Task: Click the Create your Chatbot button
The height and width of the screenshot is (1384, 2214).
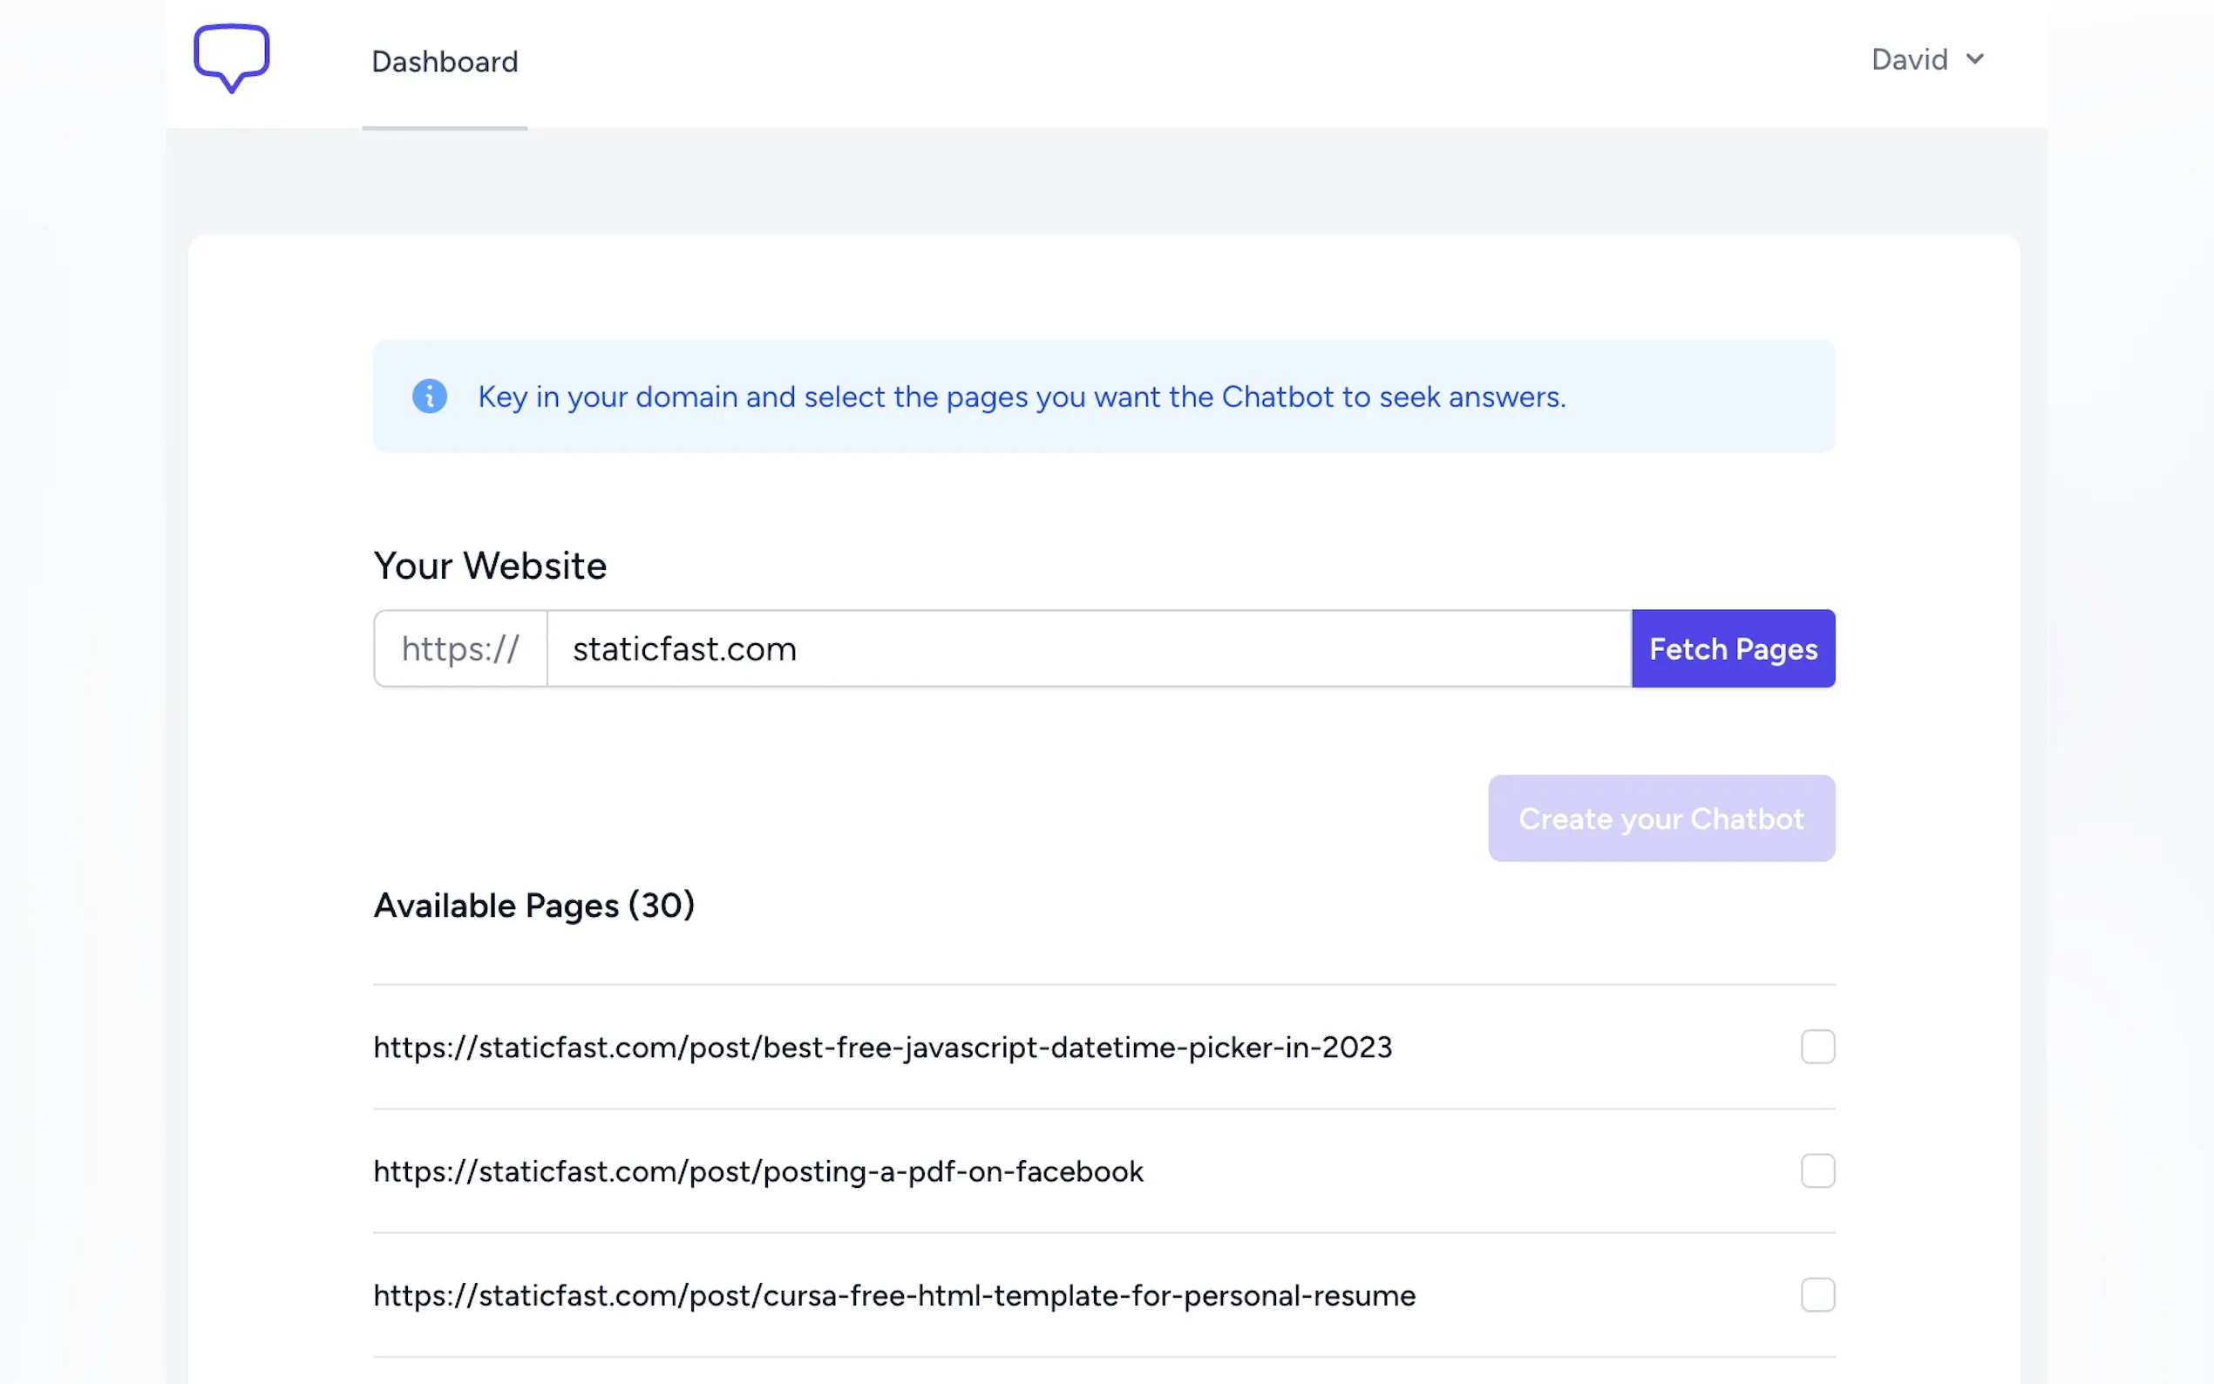Action: pyautogui.click(x=1661, y=818)
